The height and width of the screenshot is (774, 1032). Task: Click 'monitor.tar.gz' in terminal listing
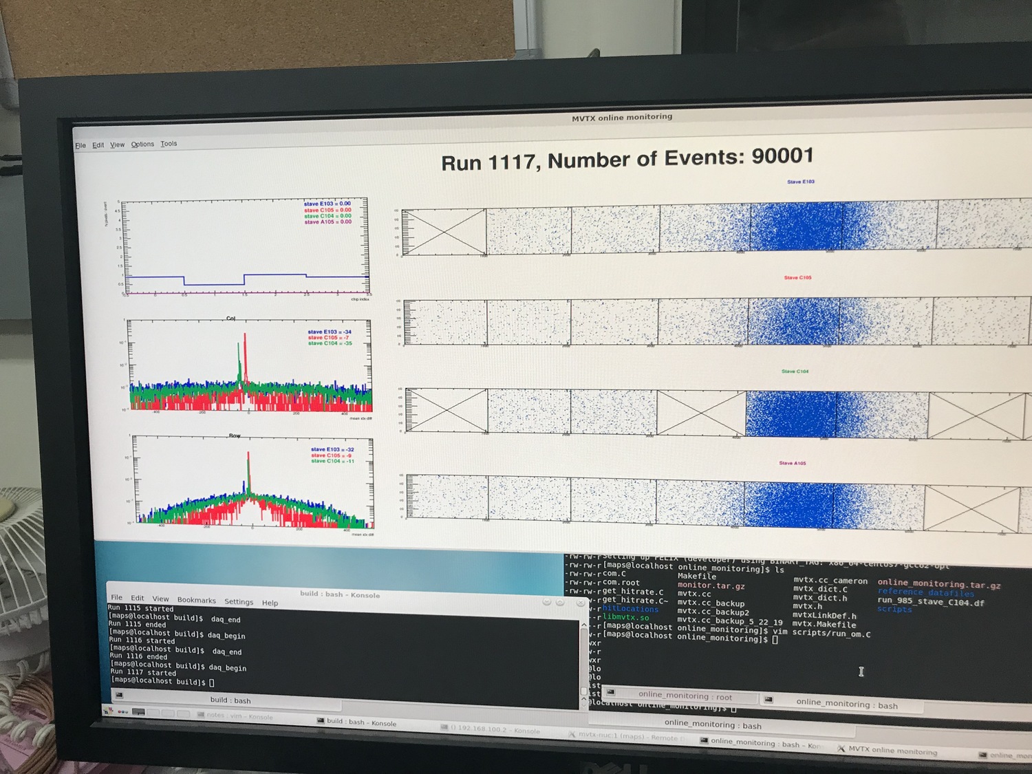[x=711, y=585]
